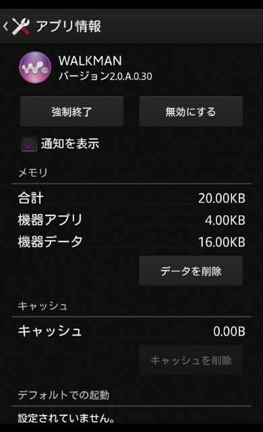Tap the アプリ情報 title text
263x432 pixels.
point(69,26)
